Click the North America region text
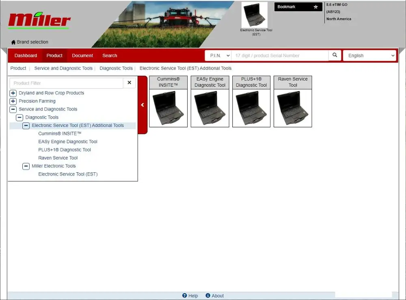 click(339, 19)
